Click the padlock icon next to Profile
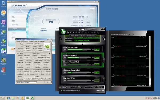Image resolution: width=160 pixels, height=100 pixels. tap(60, 87)
